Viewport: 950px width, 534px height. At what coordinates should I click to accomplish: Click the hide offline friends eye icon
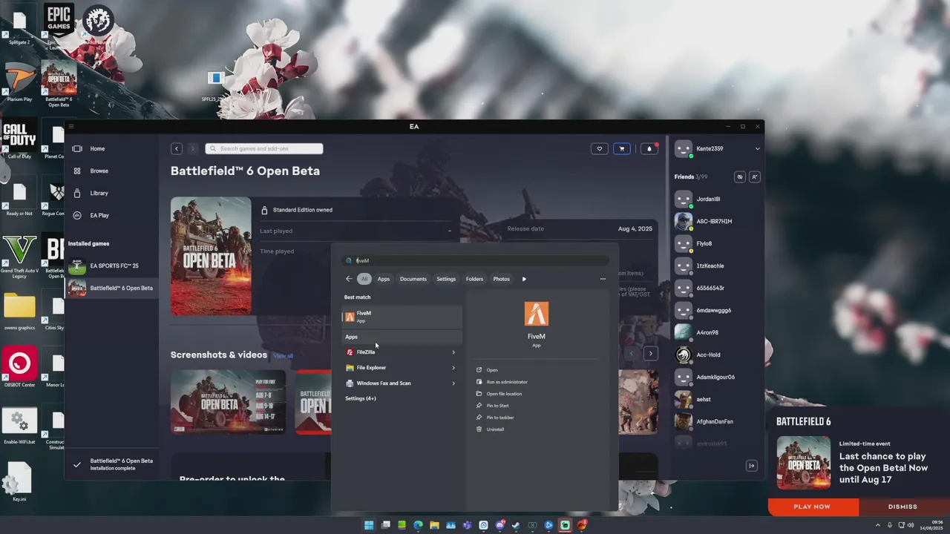[739, 177]
